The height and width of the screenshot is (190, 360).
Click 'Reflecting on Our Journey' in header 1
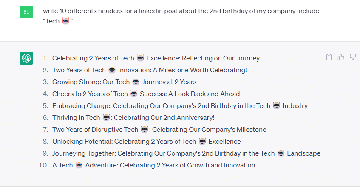point(221,58)
